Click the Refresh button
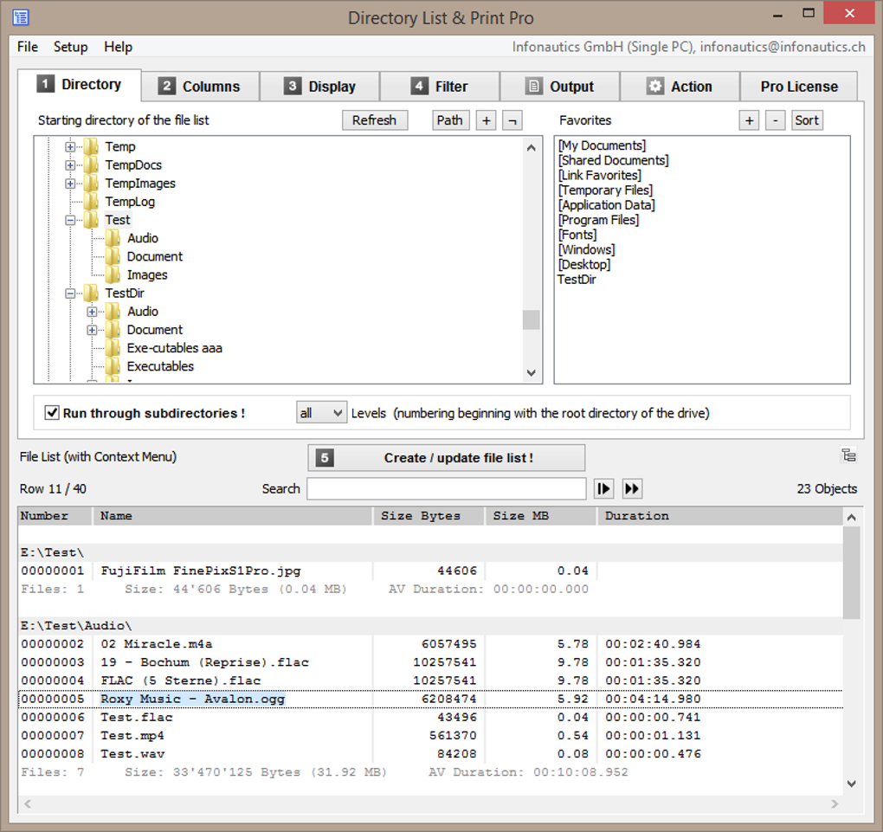 pos(375,119)
